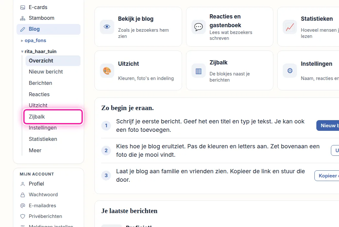Open Uitzicht in the sidebar tree
Screen dimensions: 339x227
pyautogui.click(x=53, y=105)
